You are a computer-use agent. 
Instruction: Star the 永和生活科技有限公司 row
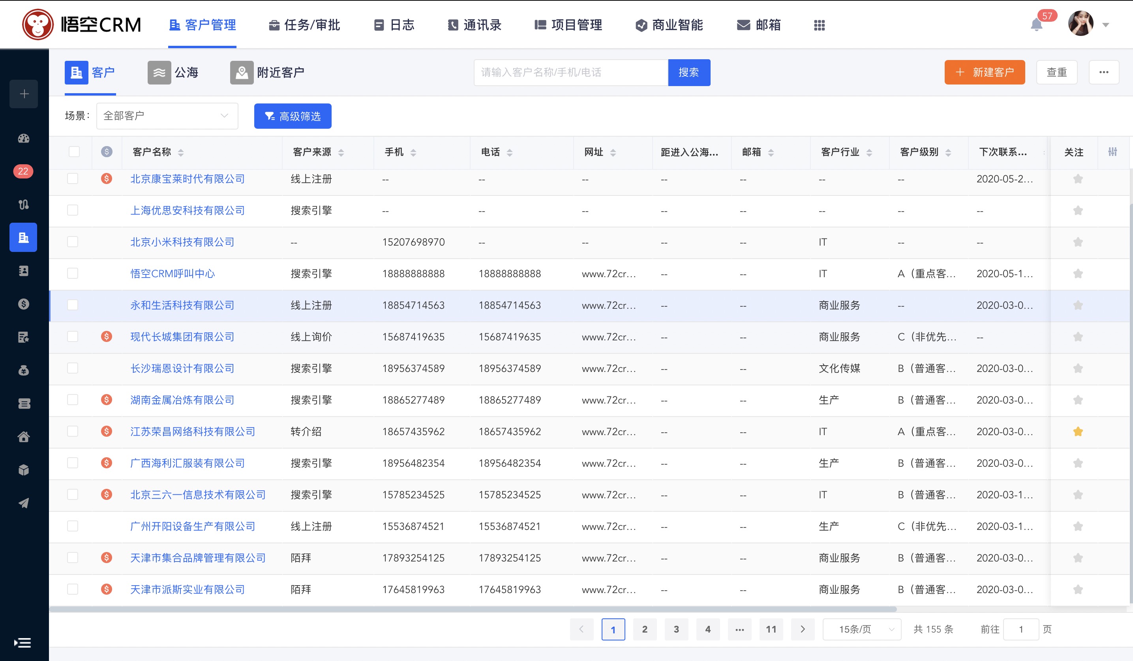pyautogui.click(x=1078, y=305)
